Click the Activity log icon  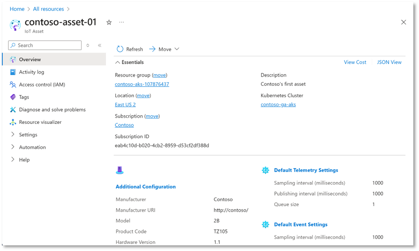click(x=13, y=72)
